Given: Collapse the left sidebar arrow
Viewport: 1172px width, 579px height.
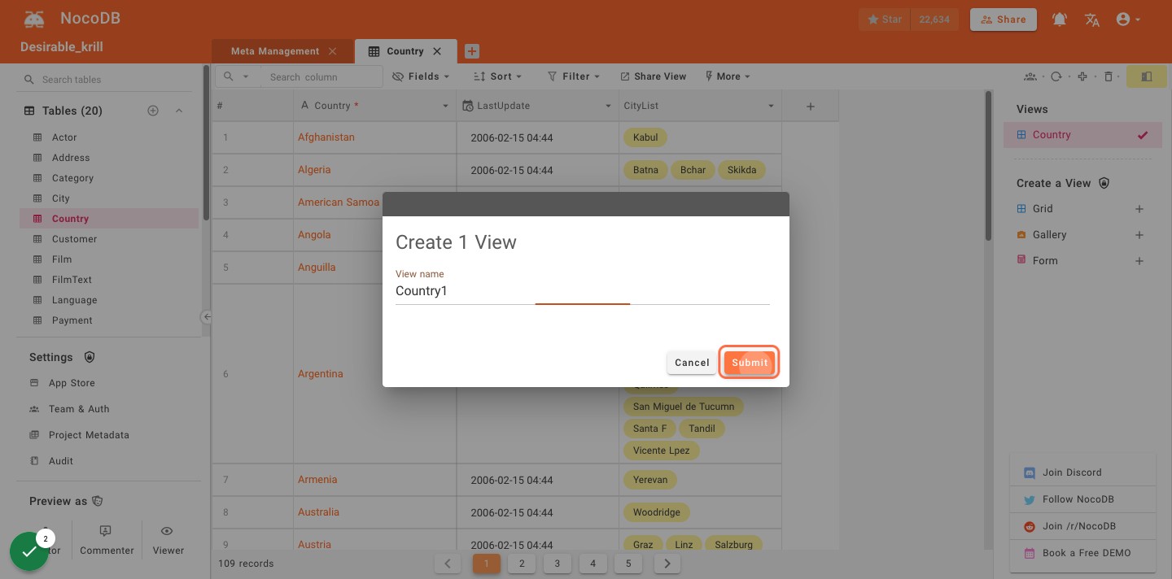Looking at the screenshot, I should [x=207, y=317].
